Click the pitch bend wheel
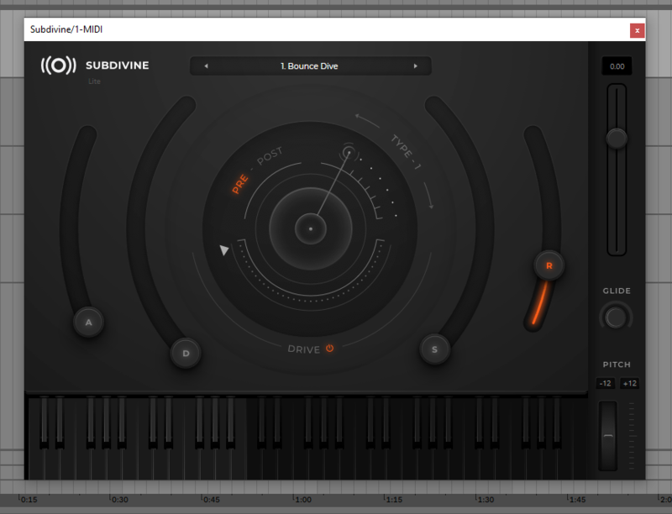 (607, 436)
